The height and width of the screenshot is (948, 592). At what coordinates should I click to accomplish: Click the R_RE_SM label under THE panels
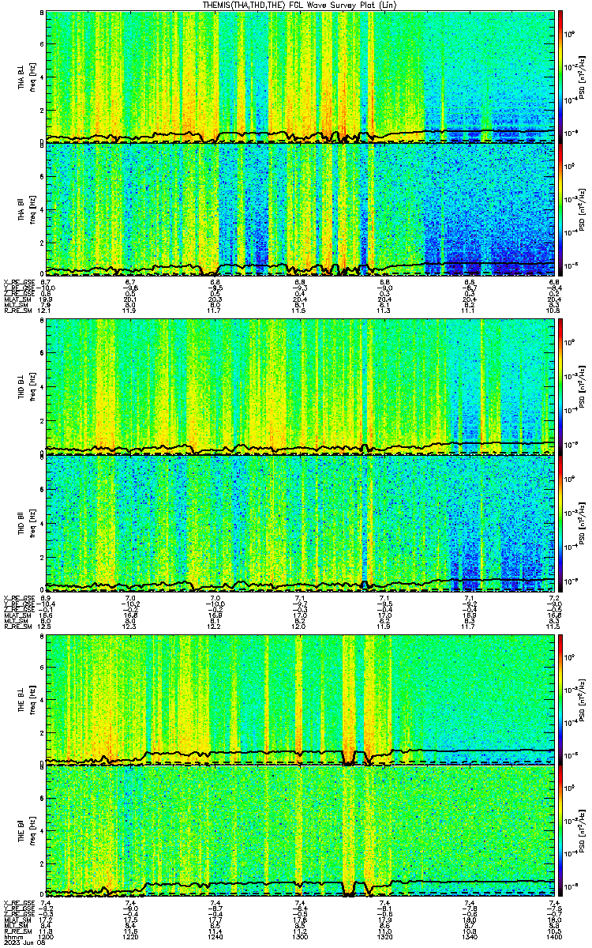click(x=17, y=931)
